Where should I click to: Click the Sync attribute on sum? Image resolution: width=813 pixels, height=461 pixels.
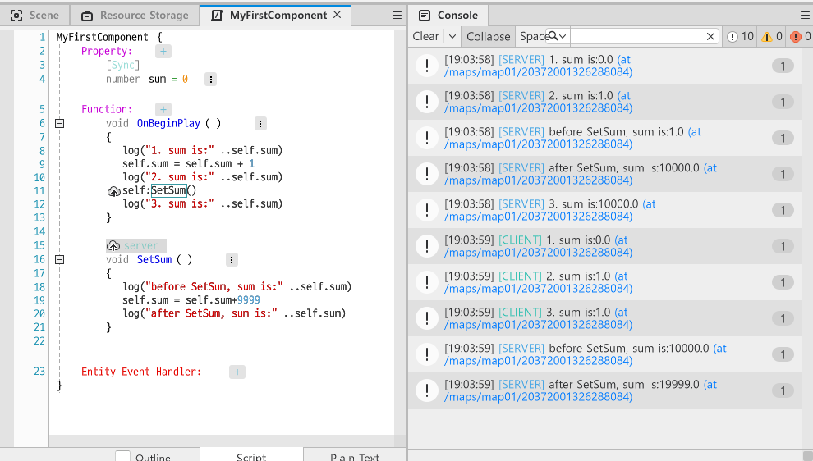coord(123,66)
